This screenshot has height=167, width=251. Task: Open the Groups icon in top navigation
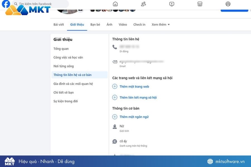point(228,4)
